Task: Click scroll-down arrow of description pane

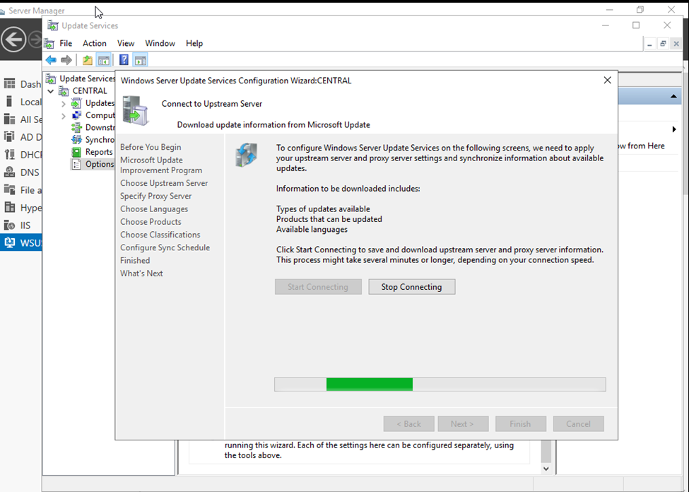Action: click(x=546, y=468)
